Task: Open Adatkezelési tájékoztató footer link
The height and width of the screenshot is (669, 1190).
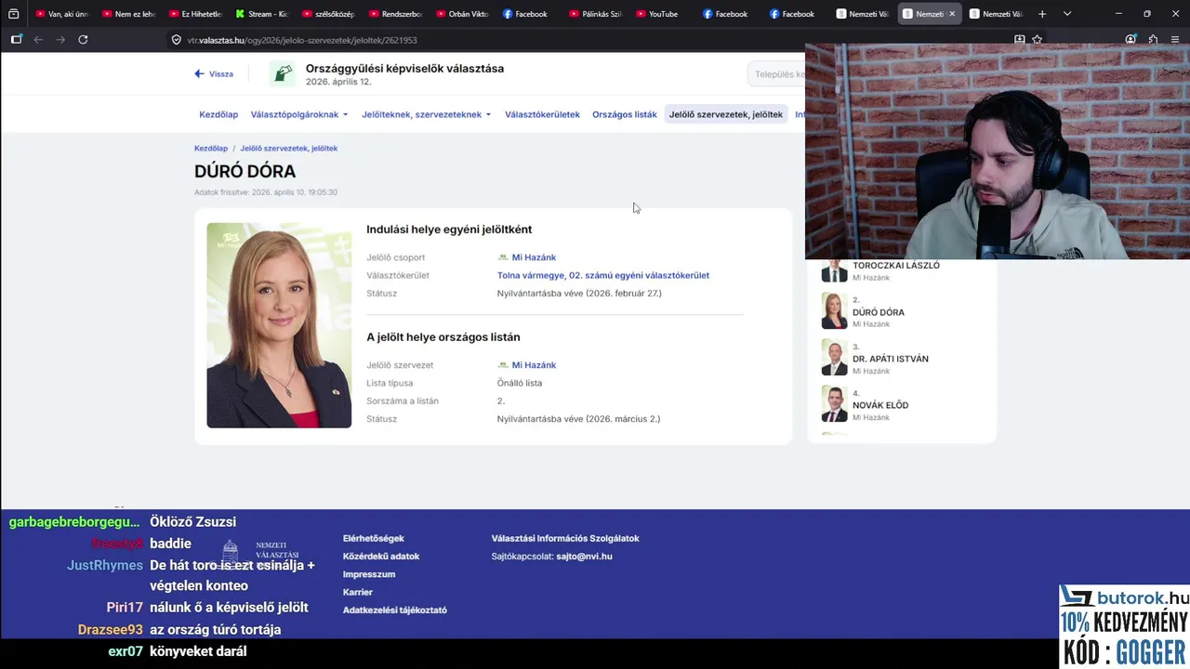Action: click(395, 610)
